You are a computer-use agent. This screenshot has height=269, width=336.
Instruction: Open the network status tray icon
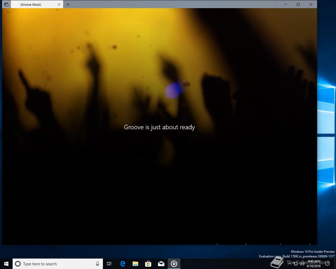(x=296, y=264)
